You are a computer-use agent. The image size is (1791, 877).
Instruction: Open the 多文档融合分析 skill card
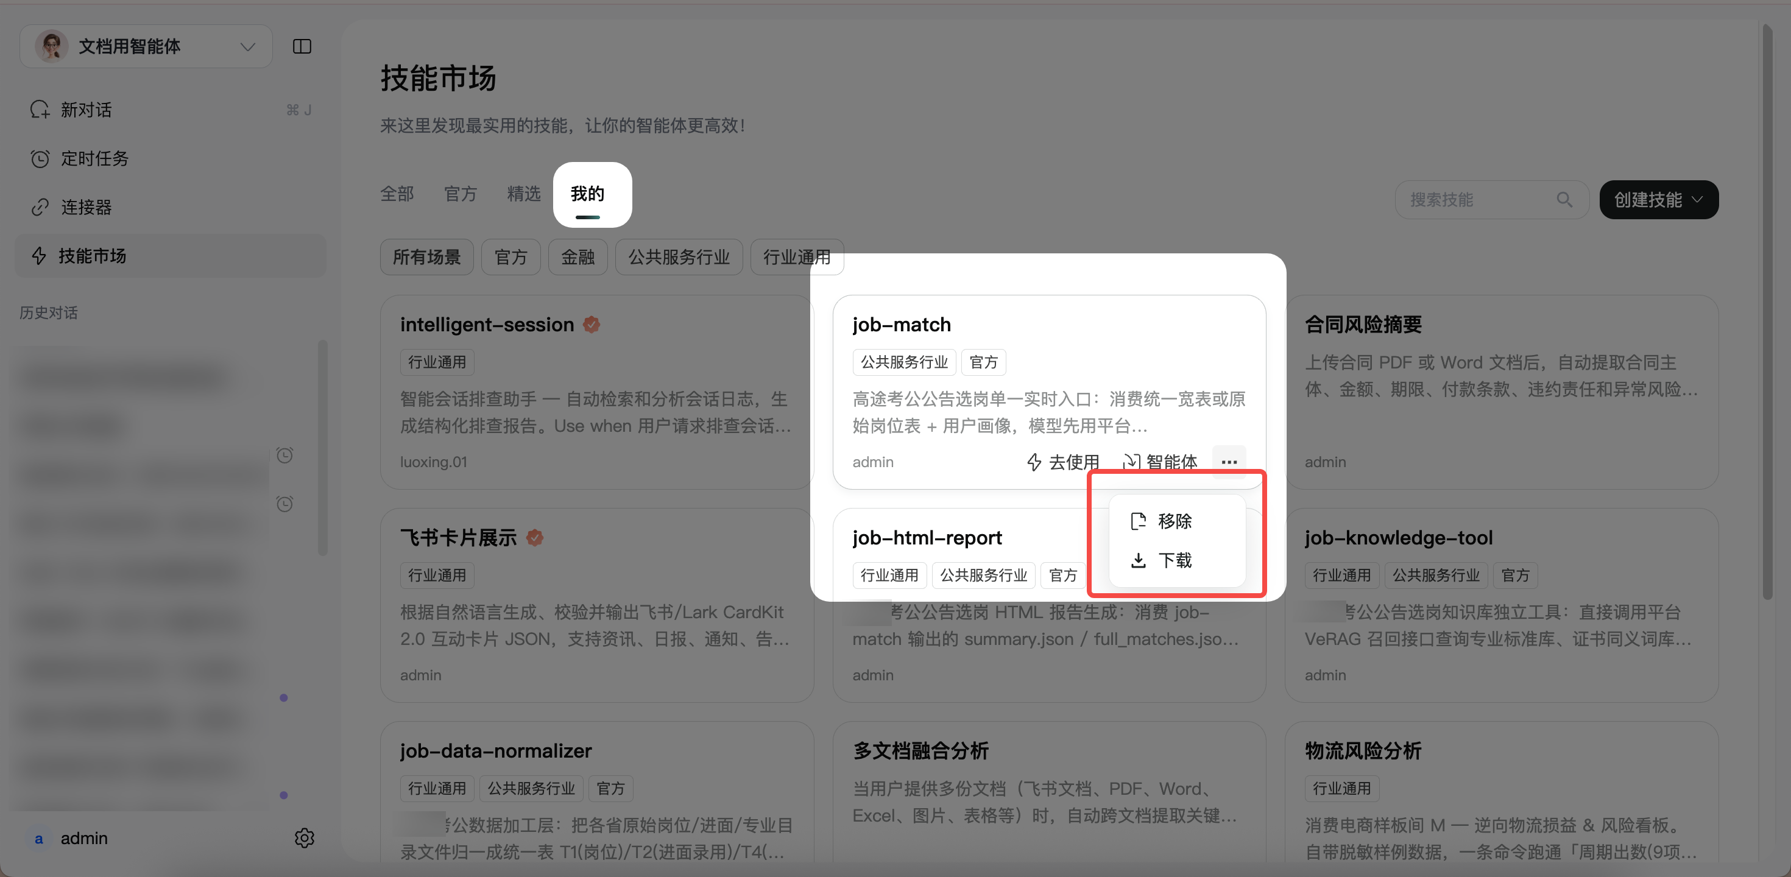(x=1049, y=792)
